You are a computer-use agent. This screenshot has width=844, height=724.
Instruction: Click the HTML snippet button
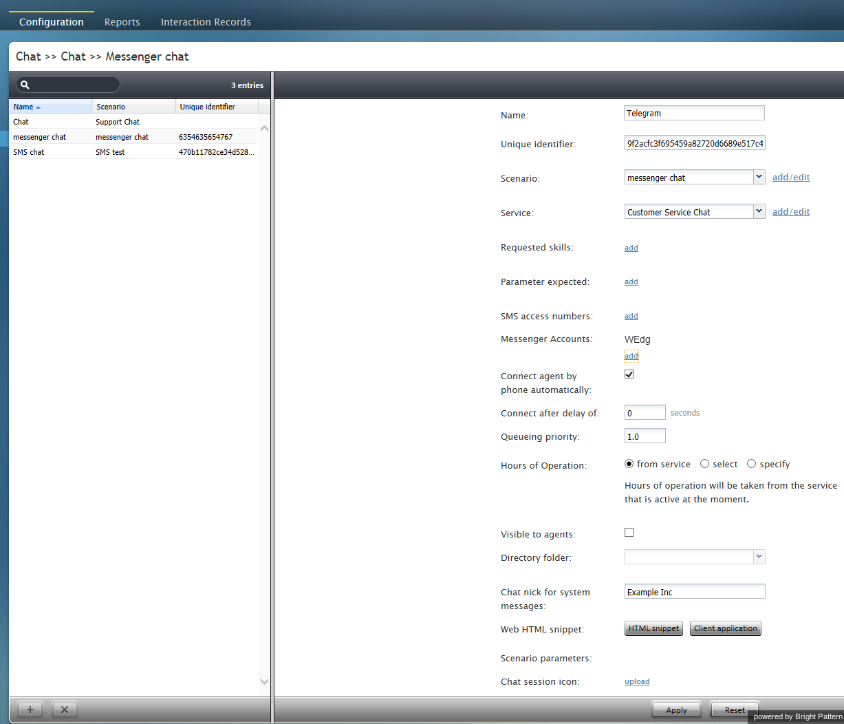(x=653, y=628)
